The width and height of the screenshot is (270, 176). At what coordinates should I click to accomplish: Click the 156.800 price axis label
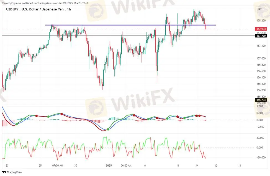click(261, 65)
